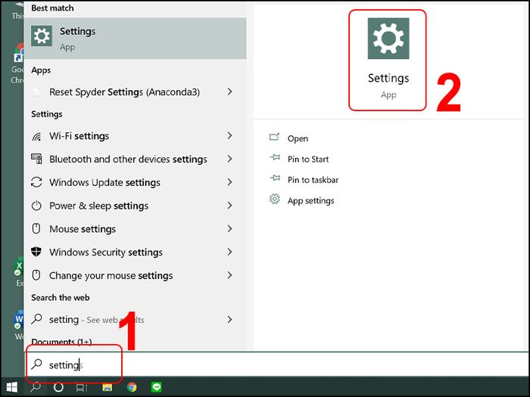
Task: Click the App settings gear icon
Action: pos(274,199)
